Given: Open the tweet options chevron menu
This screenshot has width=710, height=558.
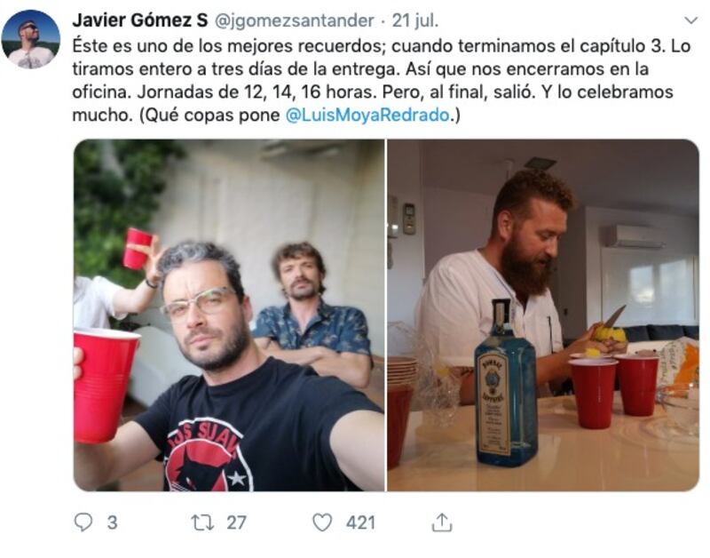Looking at the screenshot, I should (690, 20).
